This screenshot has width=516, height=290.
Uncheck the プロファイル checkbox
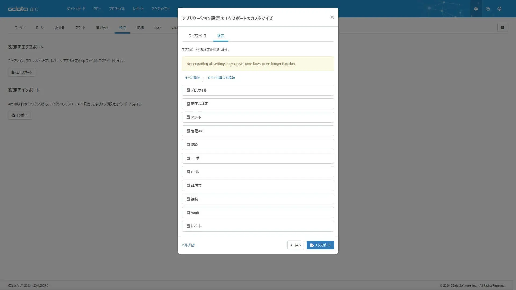188,90
